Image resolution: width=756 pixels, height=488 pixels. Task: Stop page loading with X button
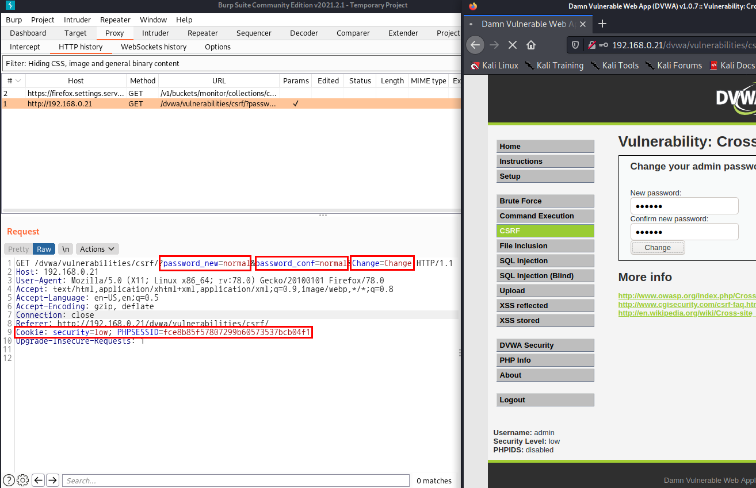pyautogui.click(x=513, y=45)
